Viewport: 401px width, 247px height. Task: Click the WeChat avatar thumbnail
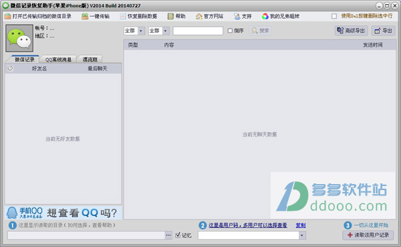19,38
